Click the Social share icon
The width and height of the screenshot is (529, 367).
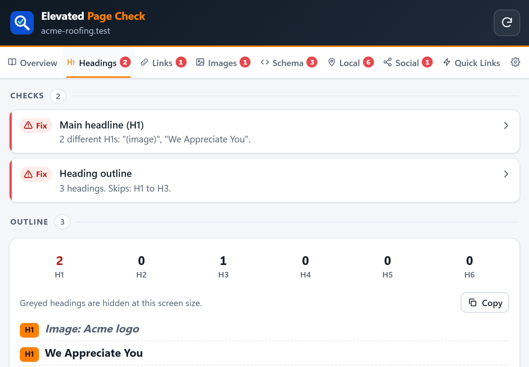point(388,62)
